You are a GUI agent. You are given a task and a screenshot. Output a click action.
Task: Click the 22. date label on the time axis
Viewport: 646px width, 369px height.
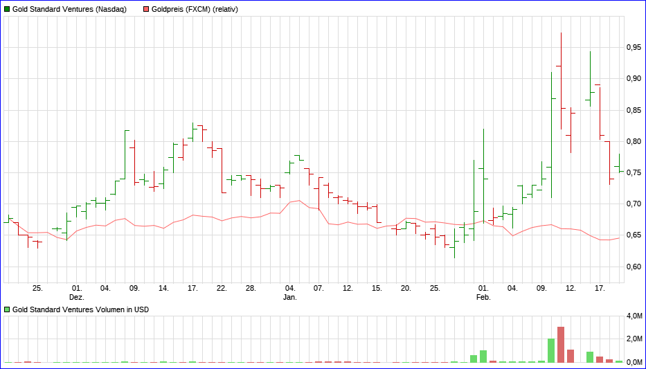(x=222, y=288)
